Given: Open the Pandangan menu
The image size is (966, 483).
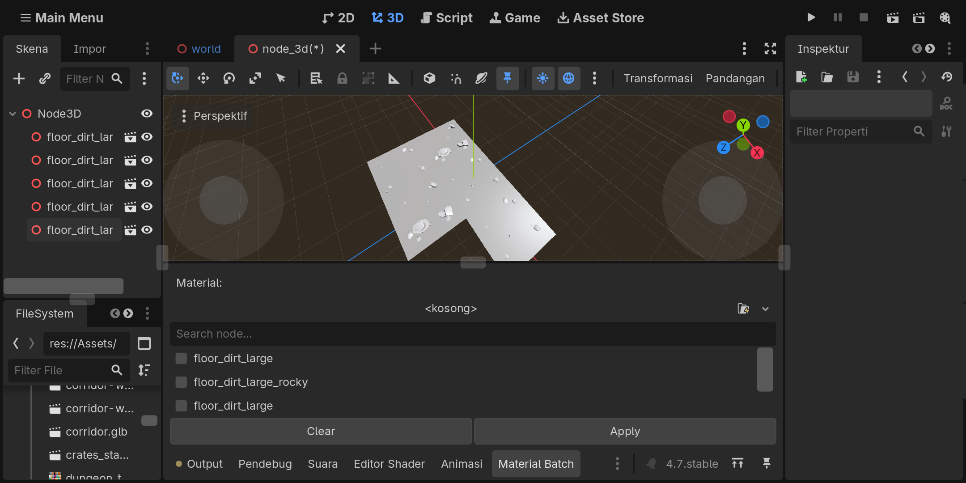Looking at the screenshot, I should point(735,79).
